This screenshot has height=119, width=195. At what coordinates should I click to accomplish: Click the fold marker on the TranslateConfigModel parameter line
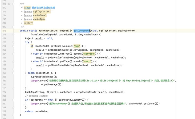(13, 35)
